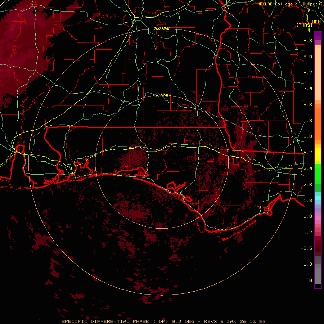Pick the cyan band of the color scale
Screen dimensions: 324x324
click(x=318, y=198)
